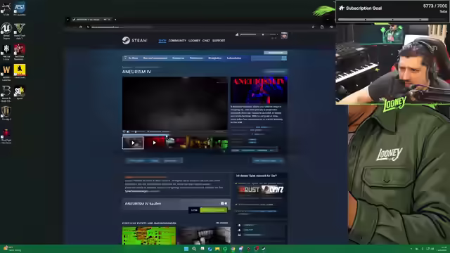
Task: Open the Rust game capsule link
Action: 249,190
